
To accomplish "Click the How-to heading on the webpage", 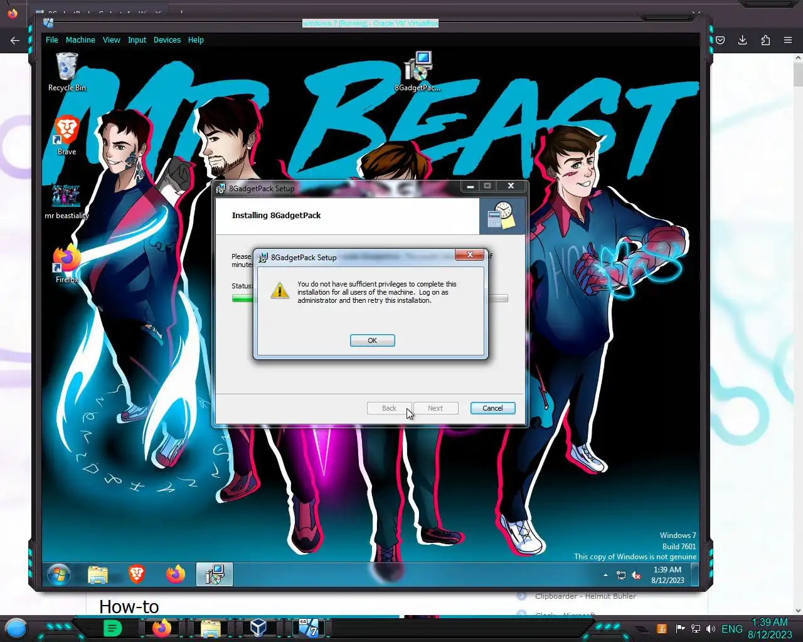I will (x=129, y=606).
